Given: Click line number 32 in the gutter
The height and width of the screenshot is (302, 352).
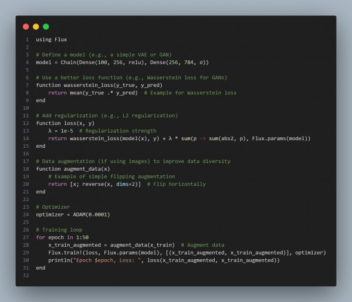Looking at the screenshot, I should (x=26, y=276).
